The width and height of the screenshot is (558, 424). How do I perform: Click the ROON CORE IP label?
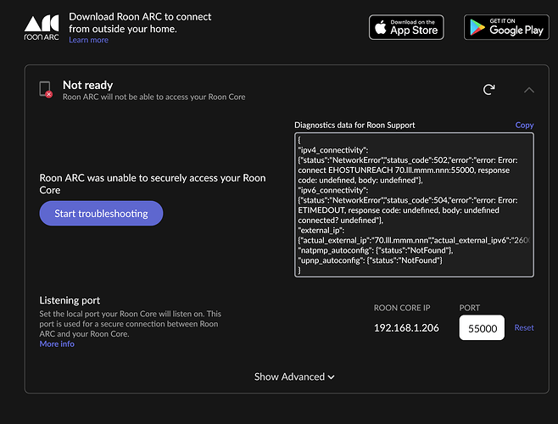402,308
